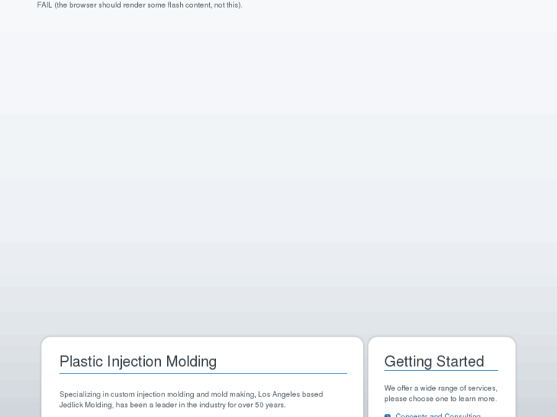
Task: Click the parenthetical flash content message
Action: pyautogui.click(x=148, y=5)
